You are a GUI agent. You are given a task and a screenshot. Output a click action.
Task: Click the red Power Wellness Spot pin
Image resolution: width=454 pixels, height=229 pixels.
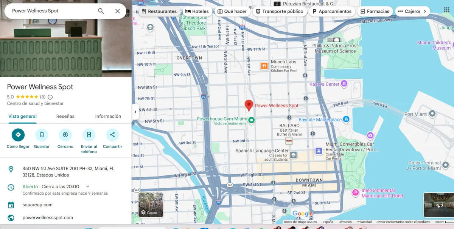pos(249,105)
